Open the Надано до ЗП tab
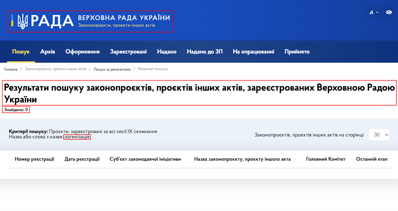This screenshot has width=398, height=211. pos(205,52)
